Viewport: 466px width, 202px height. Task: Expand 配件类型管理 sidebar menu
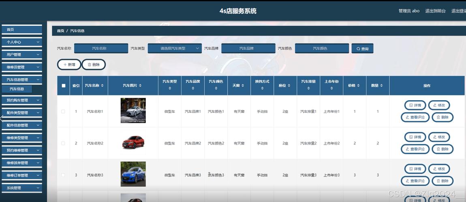point(22,113)
